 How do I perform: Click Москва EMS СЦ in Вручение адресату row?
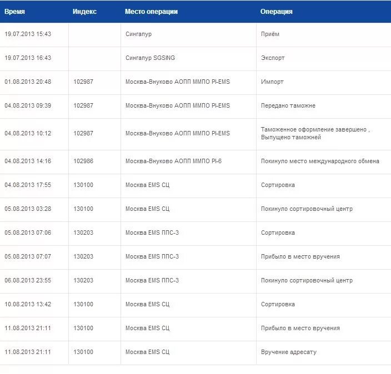coord(147,352)
